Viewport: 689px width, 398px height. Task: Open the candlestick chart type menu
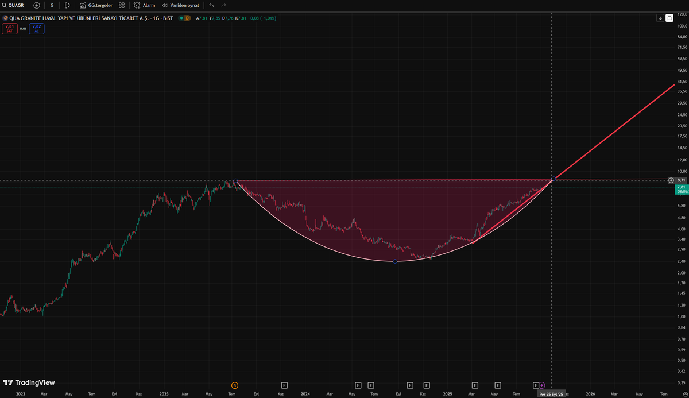pyautogui.click(x=68, y=5)
